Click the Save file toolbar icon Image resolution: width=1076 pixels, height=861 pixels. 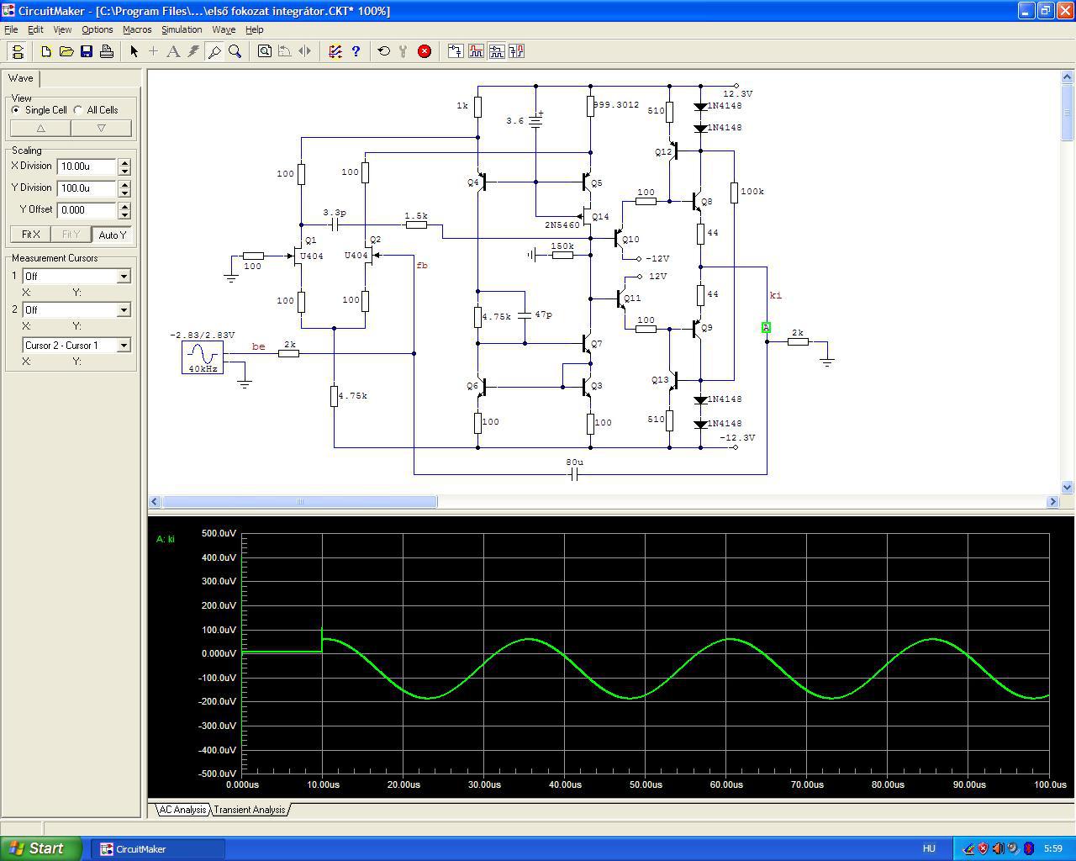pos(87,51)
